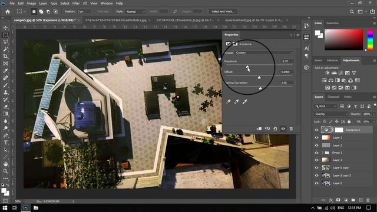Select the Clone Stamp tool

click(5, 92)
